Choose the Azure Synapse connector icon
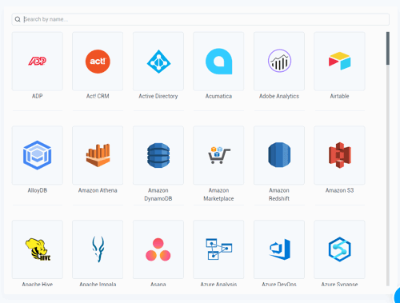 click(339, 249)
